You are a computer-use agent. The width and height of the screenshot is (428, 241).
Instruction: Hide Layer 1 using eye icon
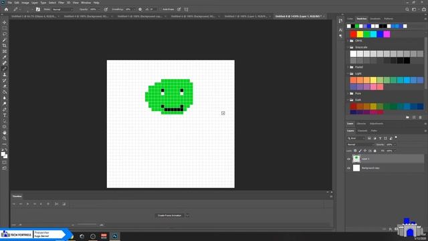click(348, 159)
